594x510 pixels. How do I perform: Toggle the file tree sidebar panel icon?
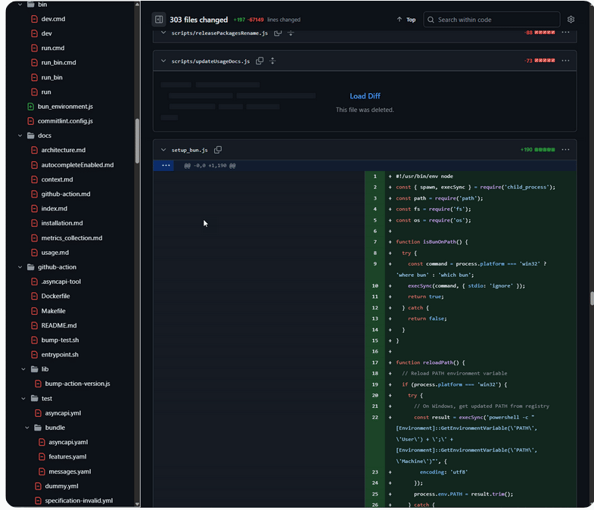[159, 20]
